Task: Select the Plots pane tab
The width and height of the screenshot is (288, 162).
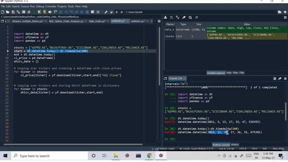Action: 235,73
